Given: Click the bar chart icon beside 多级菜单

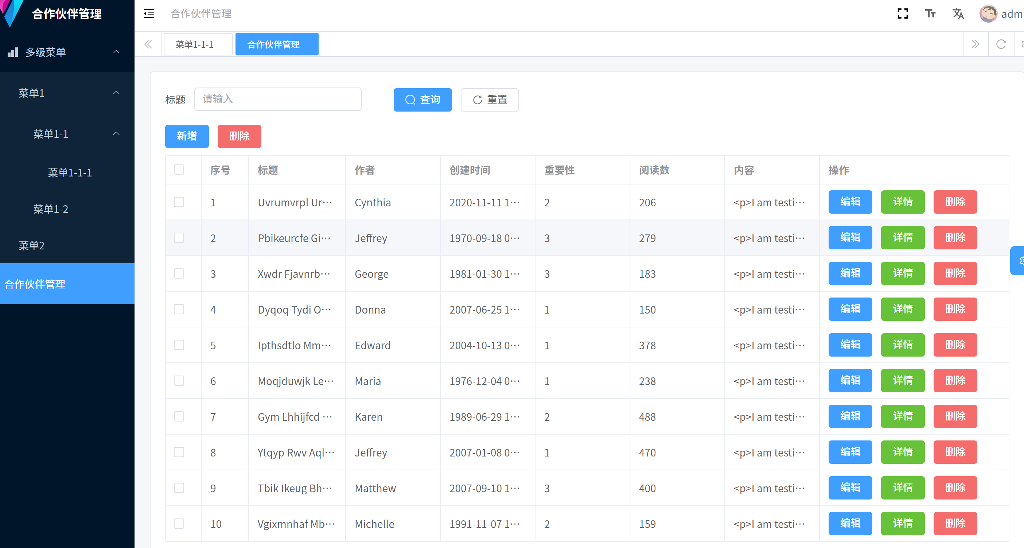Looking at the screenshot, I should pos(13,52).
